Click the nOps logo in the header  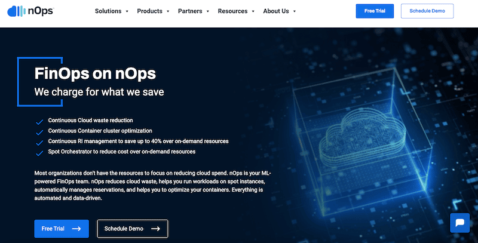pyautogui.click(x=30, y=11)
